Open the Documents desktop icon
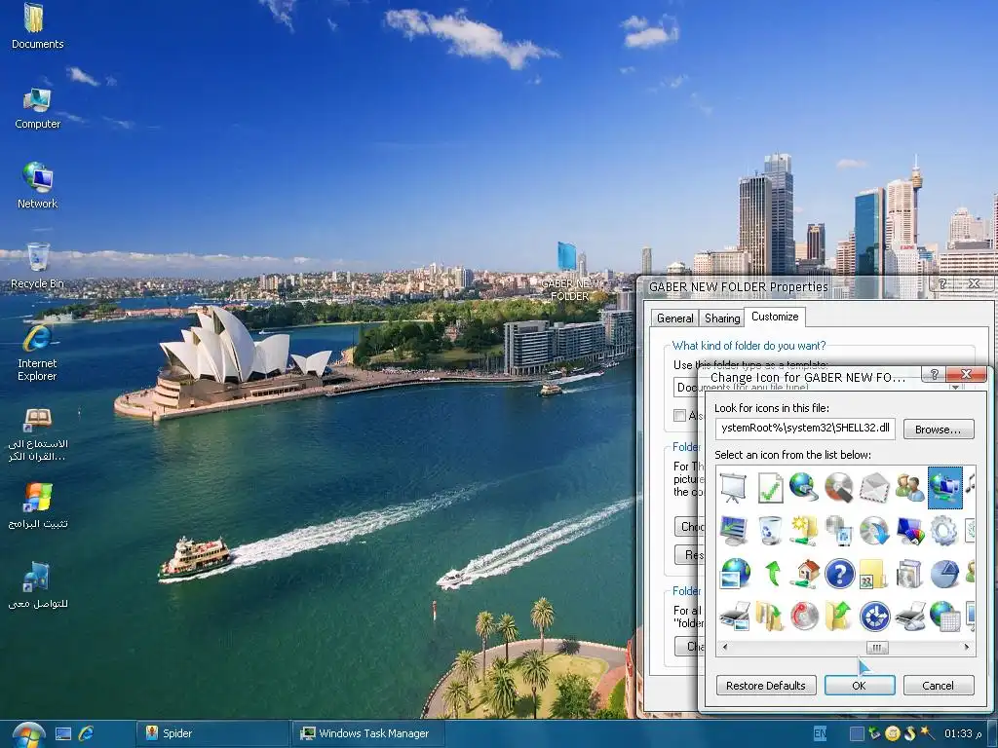The width and height of the screenshot is (998, 748). coord(37,26)
